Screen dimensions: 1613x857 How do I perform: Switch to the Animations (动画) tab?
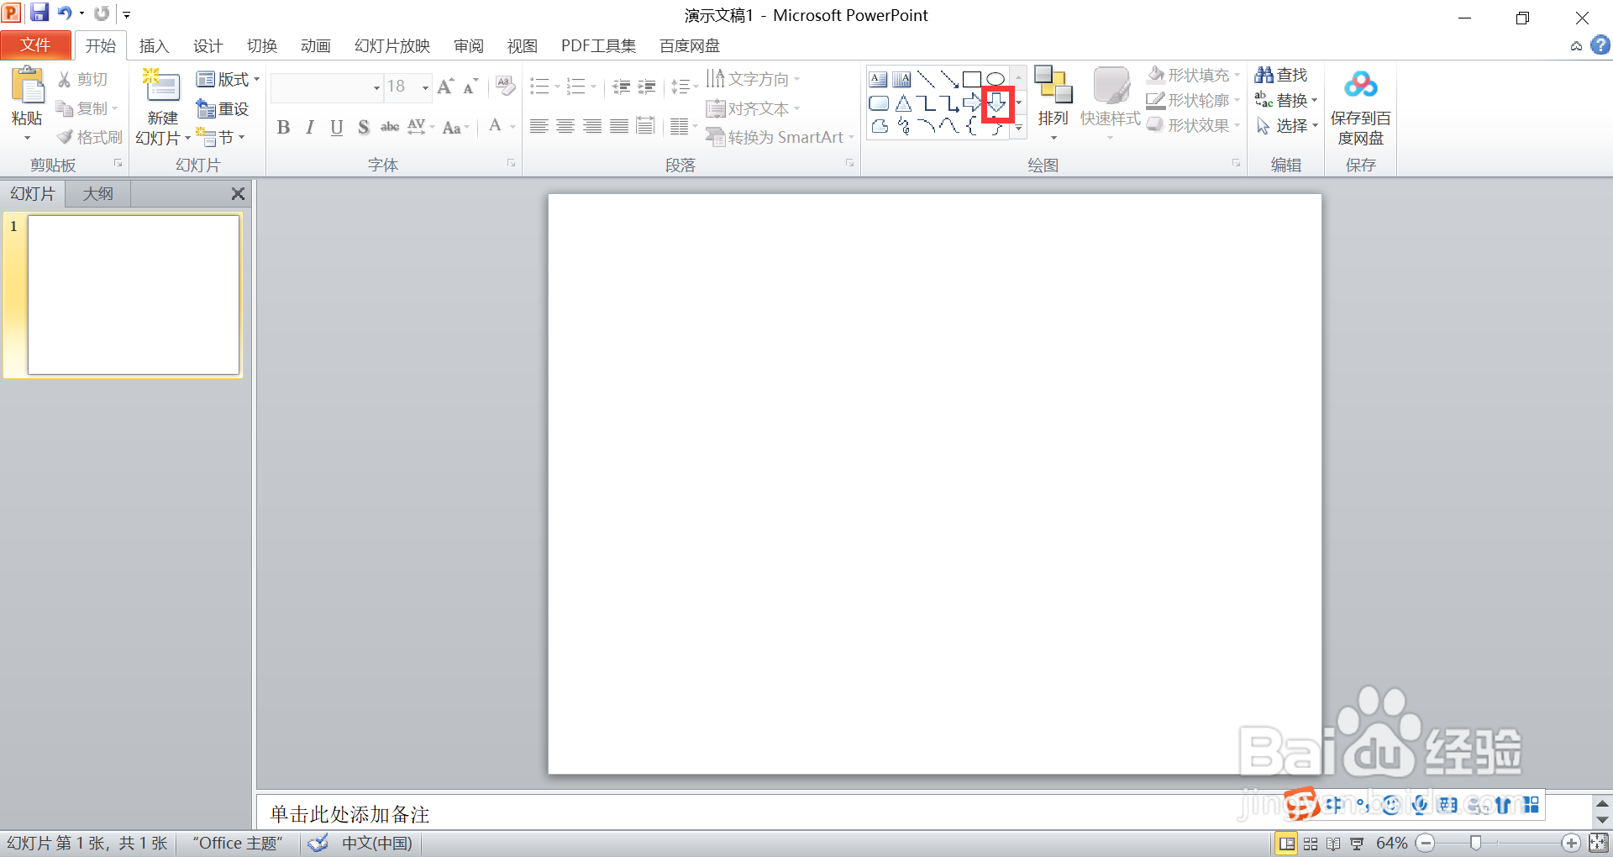tap(315, 46)
